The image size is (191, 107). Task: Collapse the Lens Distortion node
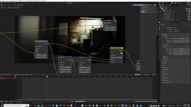tap(36, 41)
